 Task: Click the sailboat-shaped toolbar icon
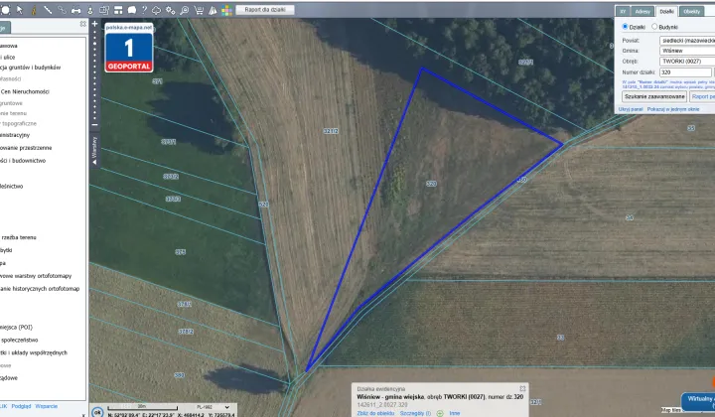[213, 10]
